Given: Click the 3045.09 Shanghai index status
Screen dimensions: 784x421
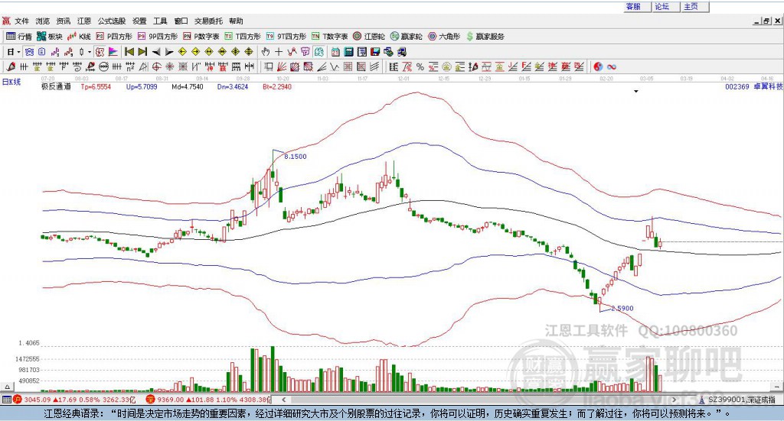Looking at the screenshot, I should click(x=38, y=400).
